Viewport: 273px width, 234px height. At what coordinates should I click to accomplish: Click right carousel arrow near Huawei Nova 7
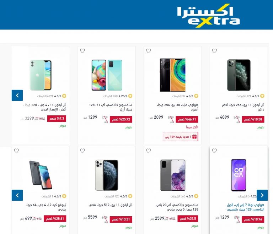click(x=262, y=195)
